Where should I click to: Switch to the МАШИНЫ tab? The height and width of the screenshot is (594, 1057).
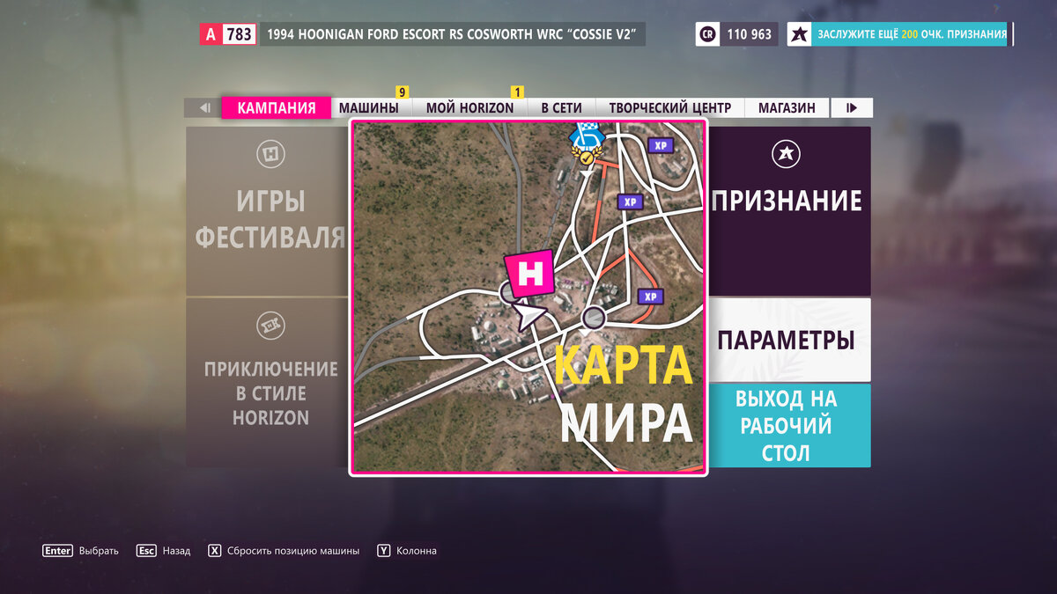pos(372,106)
